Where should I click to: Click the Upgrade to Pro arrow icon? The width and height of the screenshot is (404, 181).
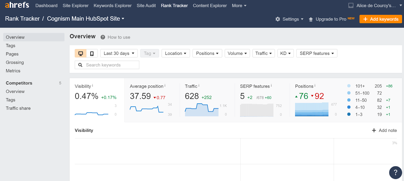pos(311,19)
